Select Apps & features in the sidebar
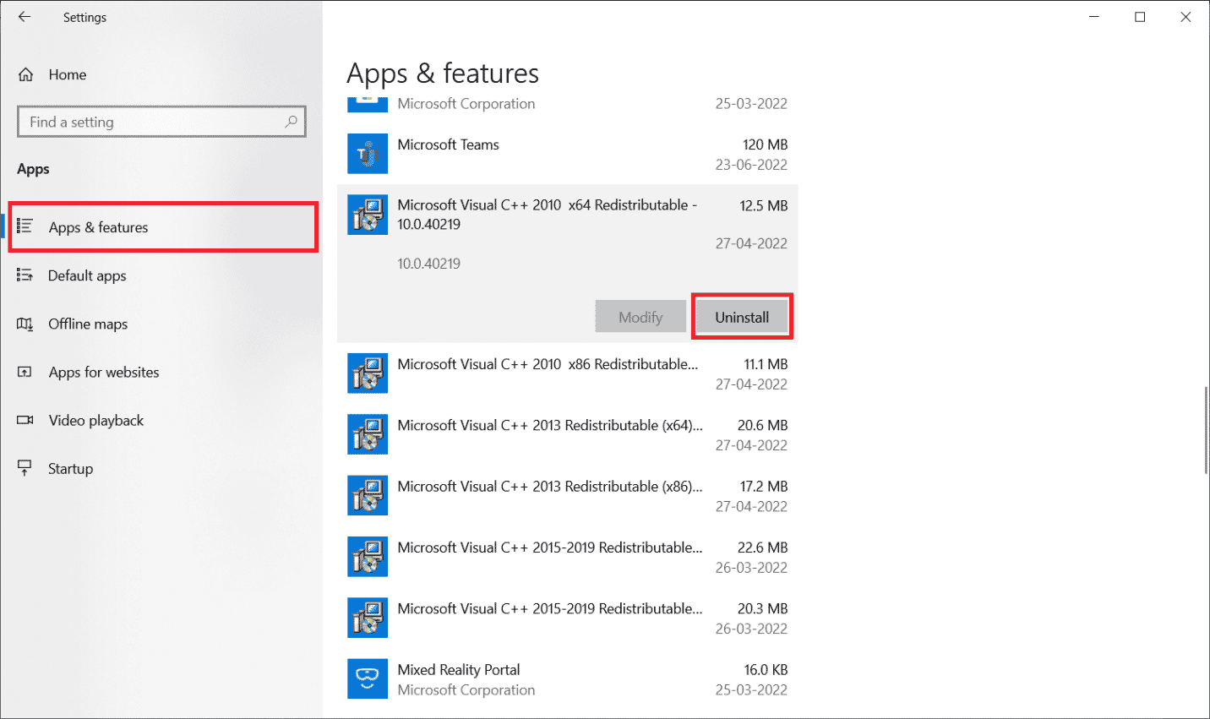Viewport: 1210px width, 719px height. (x=163, y=226)
